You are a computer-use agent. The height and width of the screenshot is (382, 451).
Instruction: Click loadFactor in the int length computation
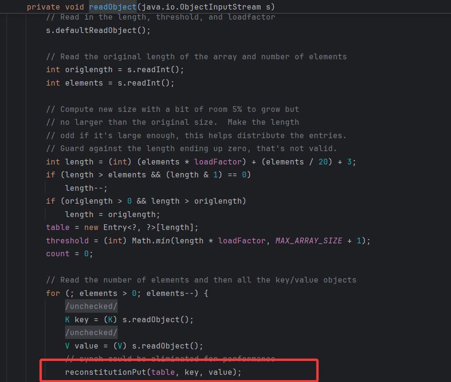pos(218,162)
